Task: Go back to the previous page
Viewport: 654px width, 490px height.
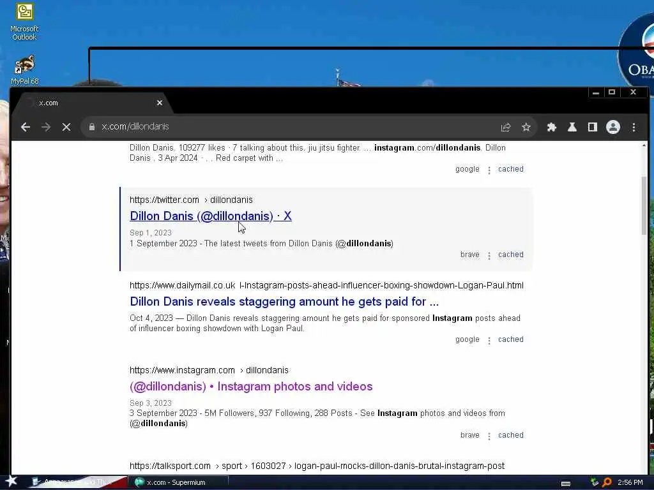Action: (26, 127)
